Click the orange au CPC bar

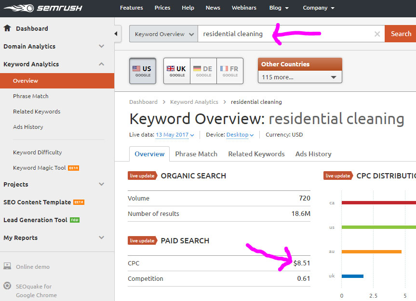[372, 251]
